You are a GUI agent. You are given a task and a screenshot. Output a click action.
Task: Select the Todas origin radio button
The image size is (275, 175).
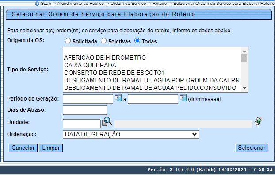(x=137, y=41)
